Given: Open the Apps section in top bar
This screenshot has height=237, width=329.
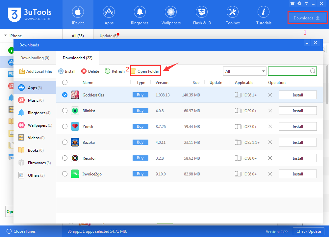Looking at the screenshot, I should 109,15.
